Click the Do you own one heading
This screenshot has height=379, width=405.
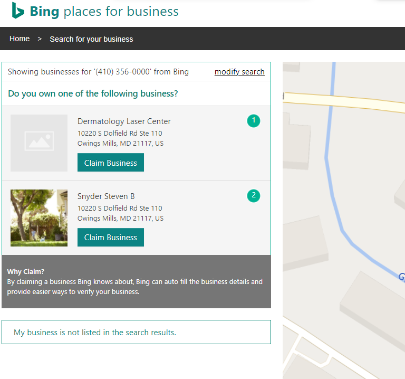click(x=93, y=93)
